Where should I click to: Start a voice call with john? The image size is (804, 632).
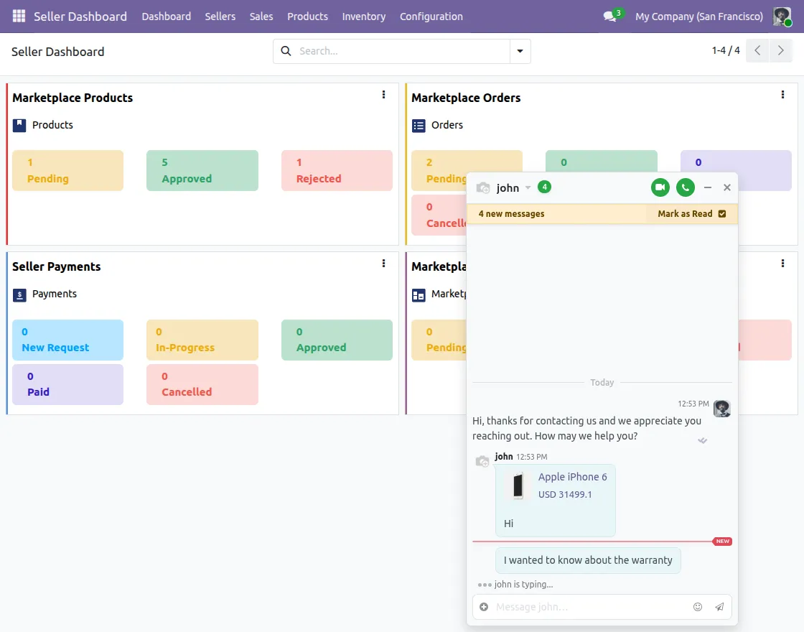[x=685, y=187]
